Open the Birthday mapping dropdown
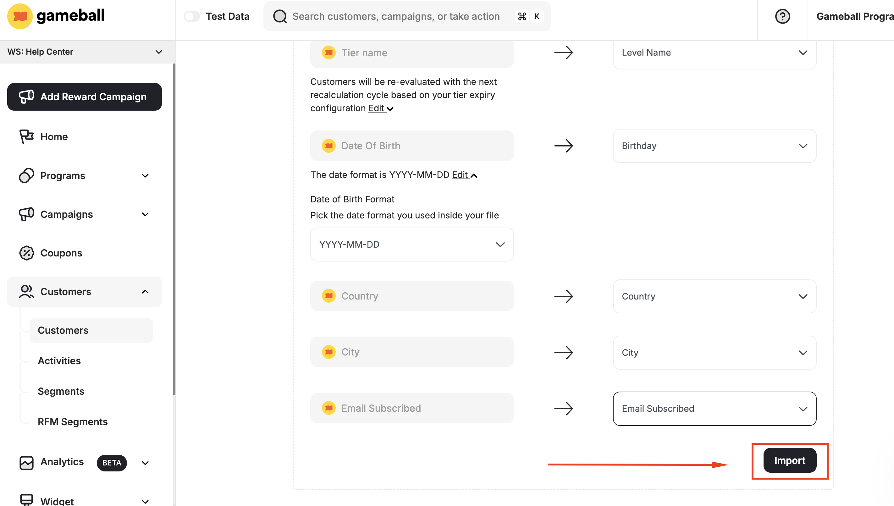This screenshot has width=894, height=506. click(714, 146)
